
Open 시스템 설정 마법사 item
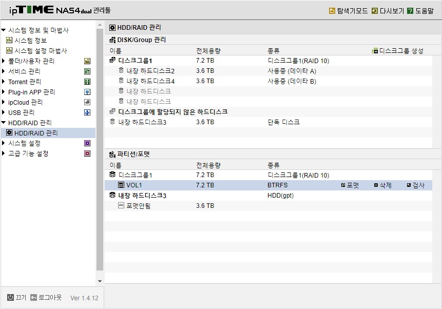click(x=41, y=51)
